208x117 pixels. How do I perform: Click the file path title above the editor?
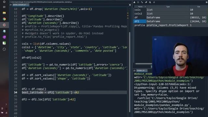pos(41,2)
